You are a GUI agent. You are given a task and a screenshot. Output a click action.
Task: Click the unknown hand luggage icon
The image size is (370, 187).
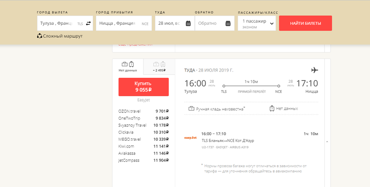191,108
